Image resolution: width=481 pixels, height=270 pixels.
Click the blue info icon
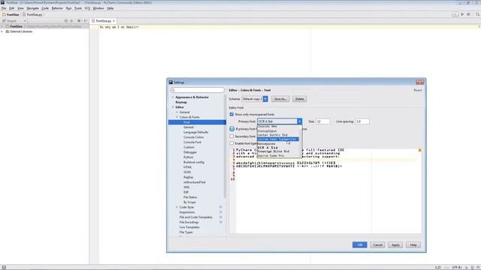[x=232, y=129]
